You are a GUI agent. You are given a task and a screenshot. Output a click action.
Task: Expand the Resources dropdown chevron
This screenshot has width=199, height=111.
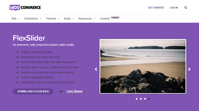point(95,19)
